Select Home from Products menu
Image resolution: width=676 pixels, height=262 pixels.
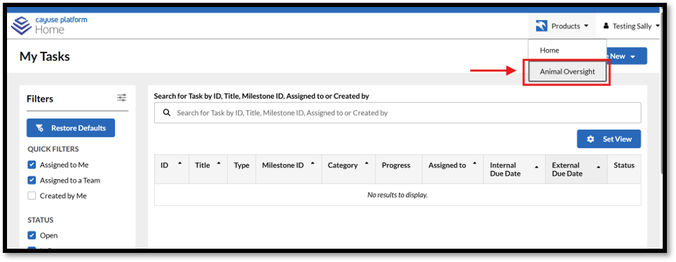(x=567, y=50)
